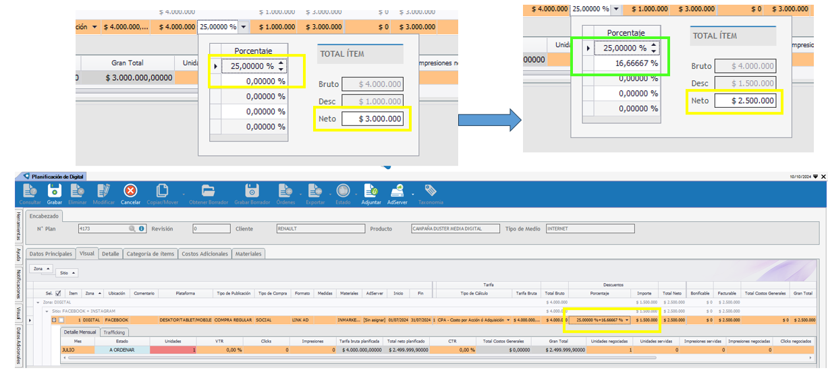Close the Planificación de Digital window
The image size is (828, 370).
pyautogui.click(x=823, y=176)
